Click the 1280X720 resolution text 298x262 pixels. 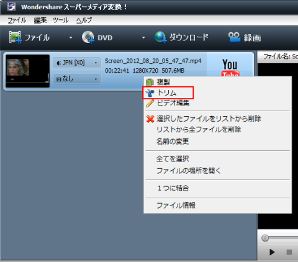[x=145, y=71]
